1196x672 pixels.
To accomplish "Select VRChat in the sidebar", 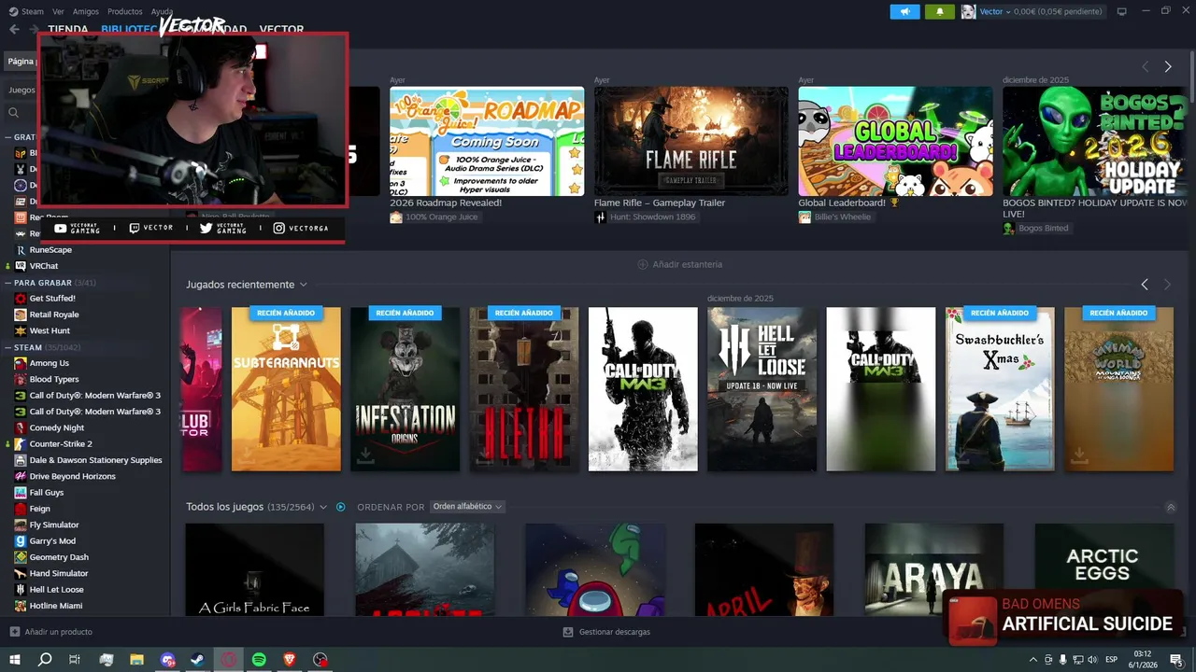I will coord(44,266).
